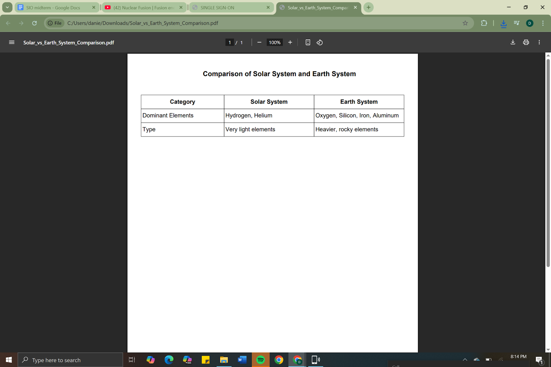View site information for File URL

[x=55, y=23]
